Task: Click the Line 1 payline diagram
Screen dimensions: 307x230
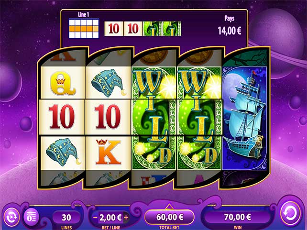Action: point(84,29)
